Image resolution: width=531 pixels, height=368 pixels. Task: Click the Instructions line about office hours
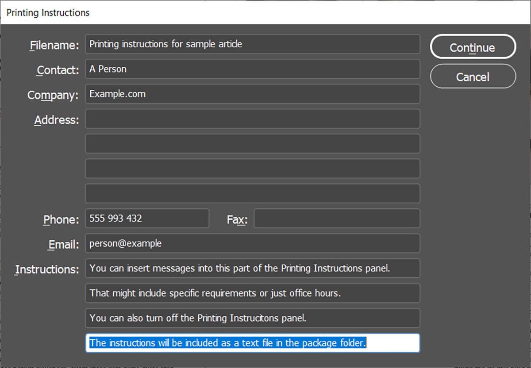[253, 293]
